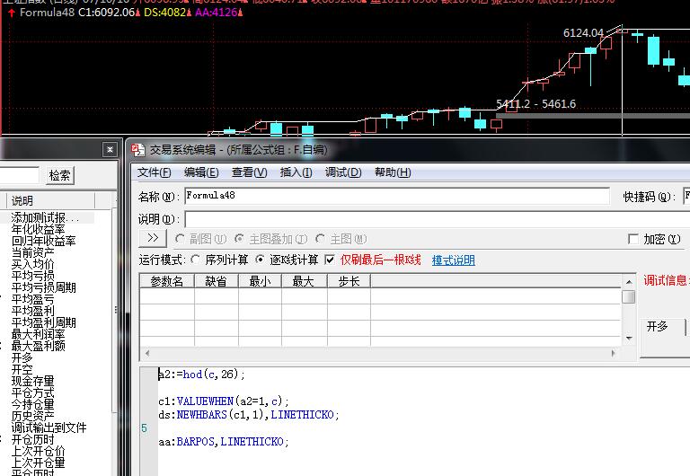The height and width of the screenshot is (476, 690).
Task: Select 回归年收益率 in function list
Action: [43, 241]
